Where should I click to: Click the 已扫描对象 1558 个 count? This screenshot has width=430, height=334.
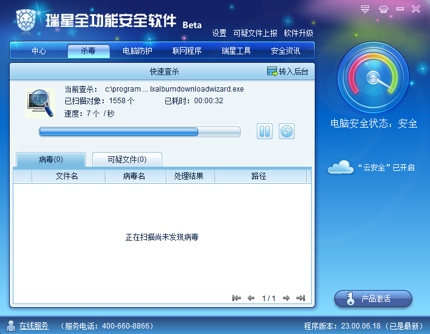point(99,101)
